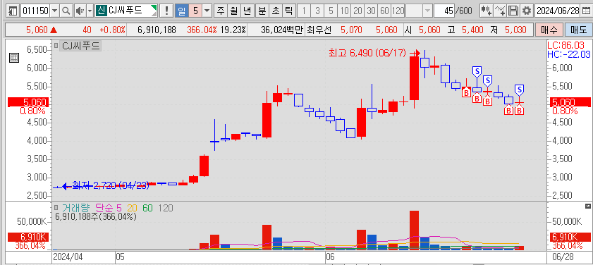
Task: Click the stock code field showing 011150
Action: pos(35,11)
